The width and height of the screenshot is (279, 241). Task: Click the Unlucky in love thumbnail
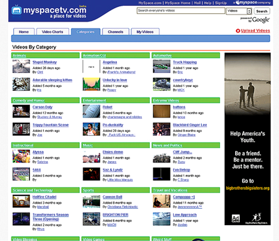[x=91, y=84]
